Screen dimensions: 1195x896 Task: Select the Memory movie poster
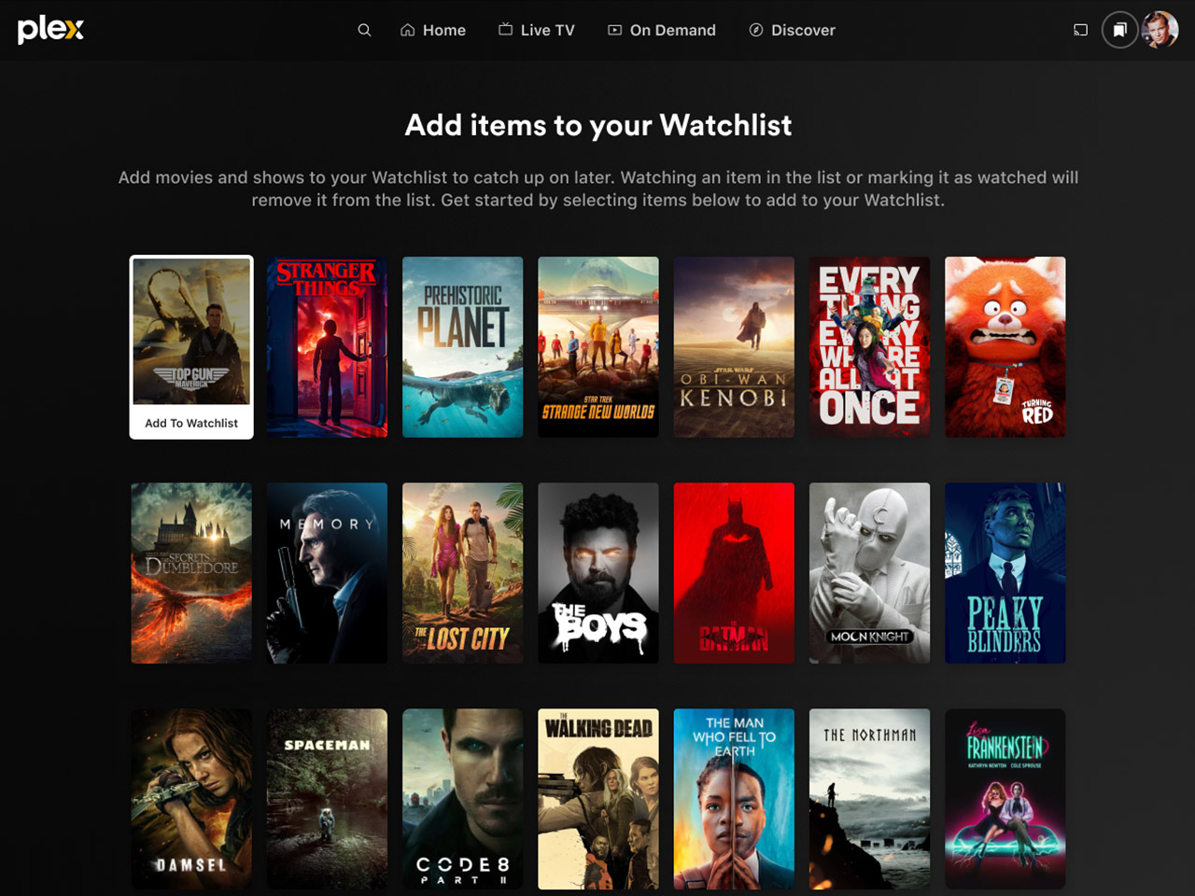[x=327, y=573]
